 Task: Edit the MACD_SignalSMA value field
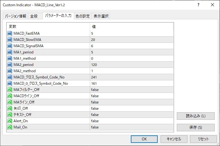pos(131,46)
